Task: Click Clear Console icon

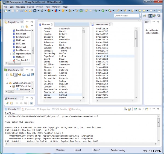Action: click(x=125, y=109)
